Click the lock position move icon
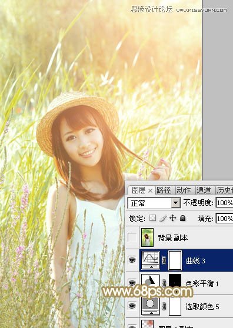The width and height of the screenshot is (233, 328). pyautogui.click(x=173, y=218)
